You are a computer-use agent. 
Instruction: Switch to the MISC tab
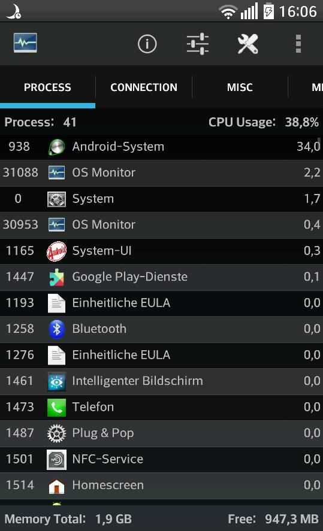pyautogui.click(x=240, y=87)
